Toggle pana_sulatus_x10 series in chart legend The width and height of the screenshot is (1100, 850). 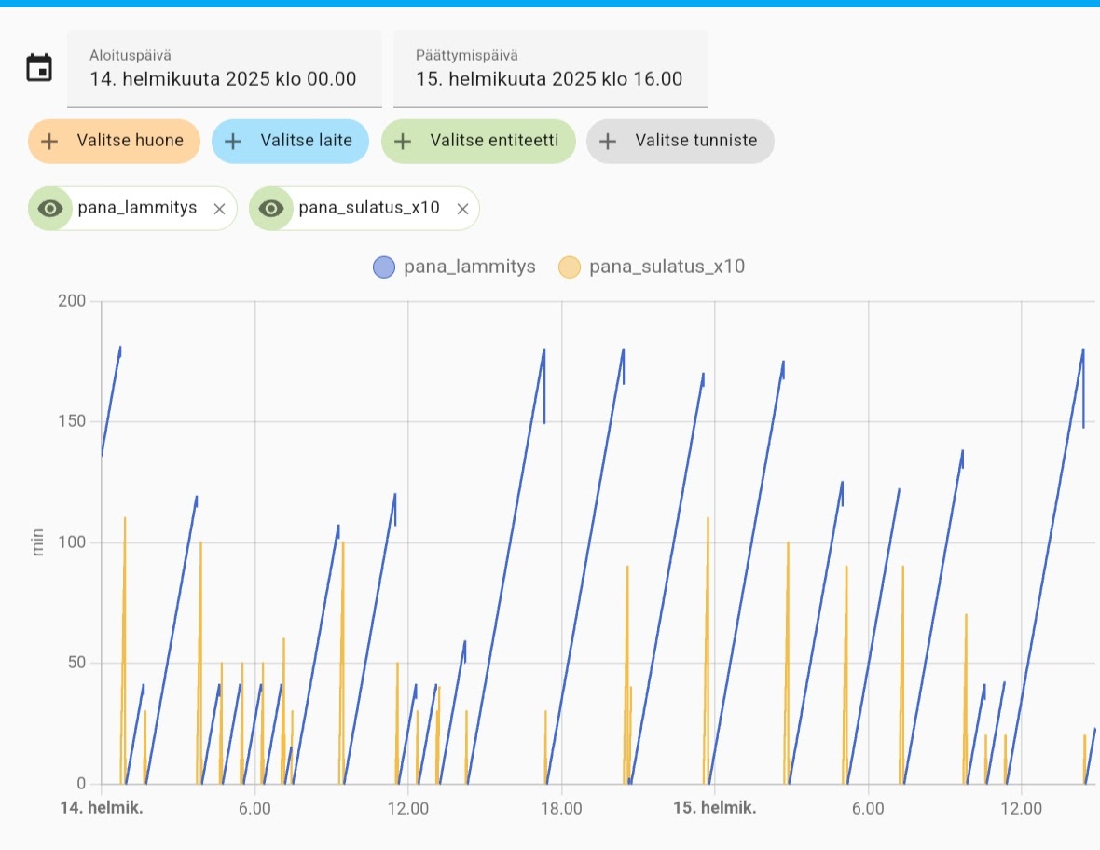point(667,267)
